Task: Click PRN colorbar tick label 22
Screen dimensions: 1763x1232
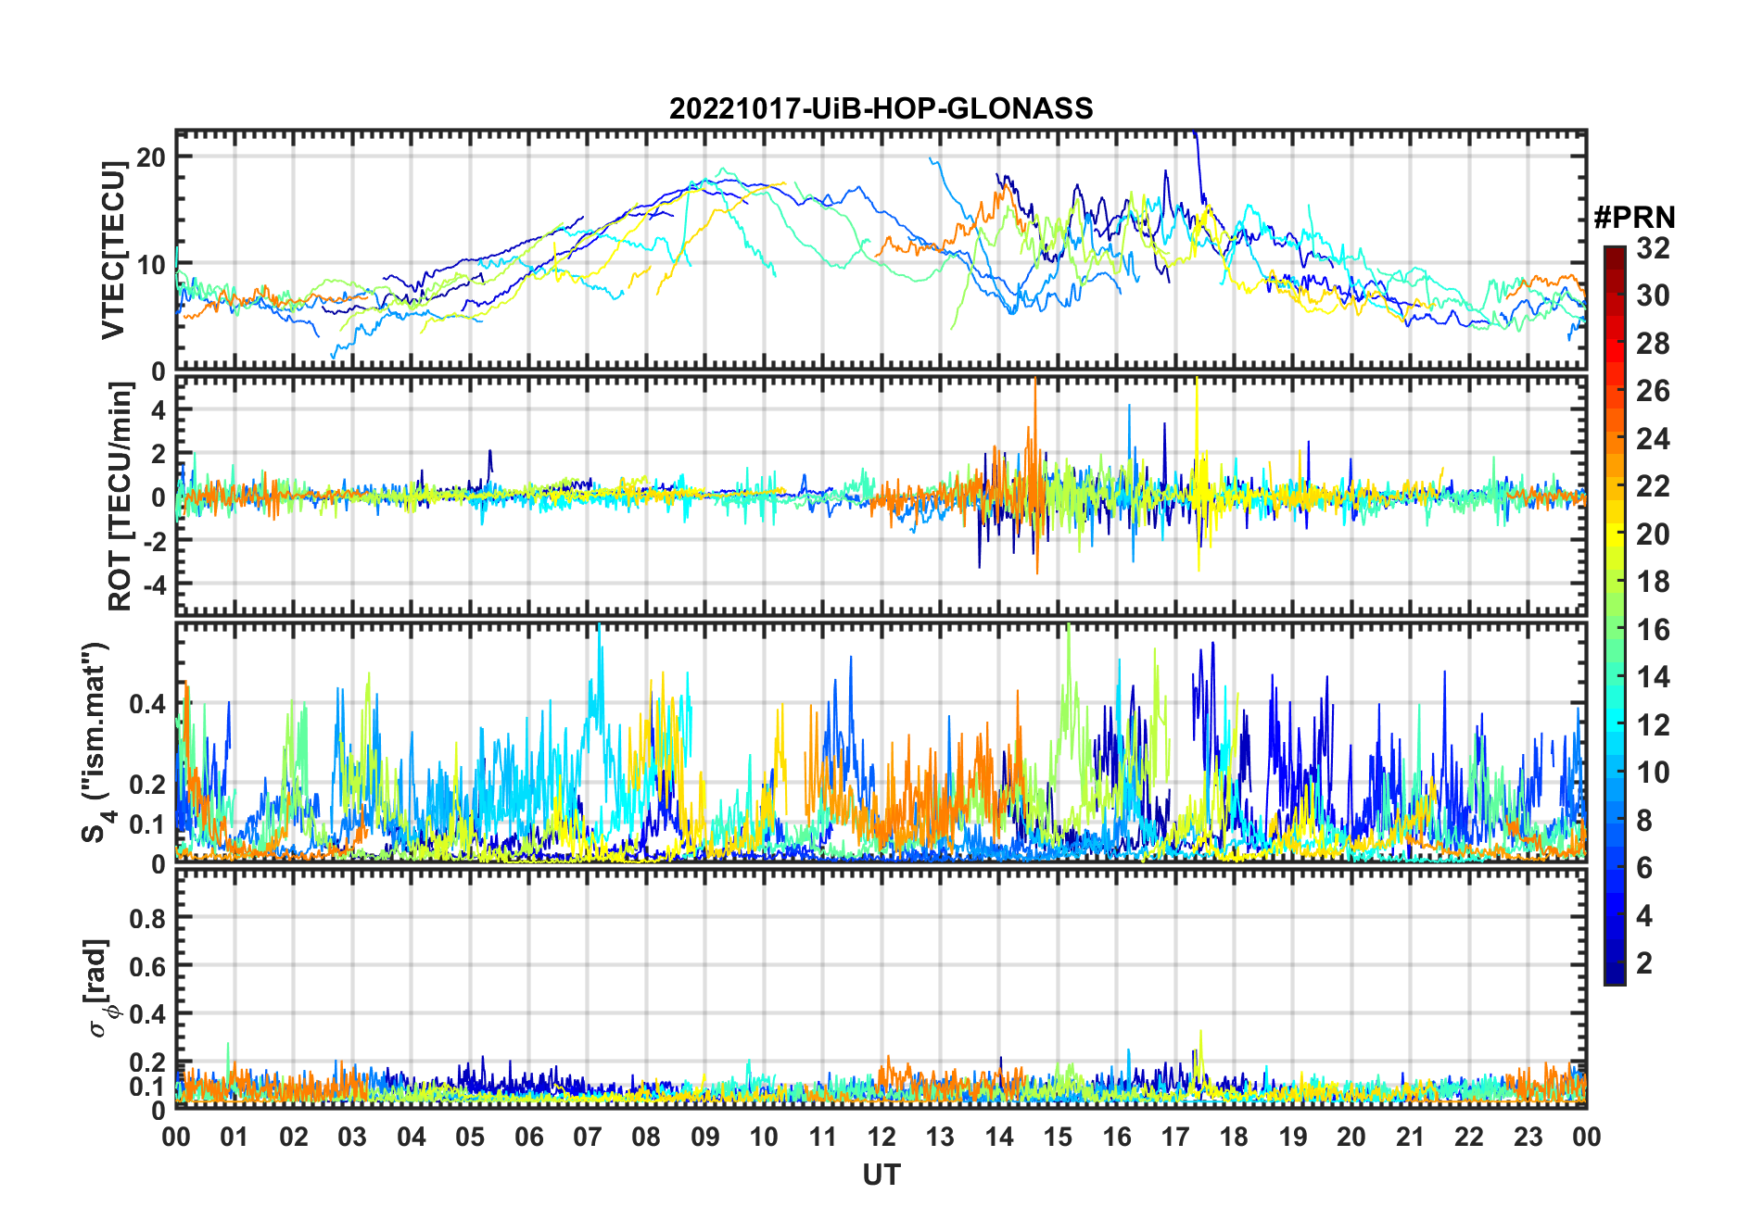Action: 1653,486
